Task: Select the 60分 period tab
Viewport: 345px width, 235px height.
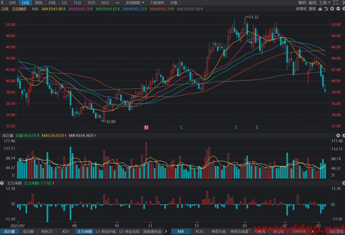Action: (105, 3)
